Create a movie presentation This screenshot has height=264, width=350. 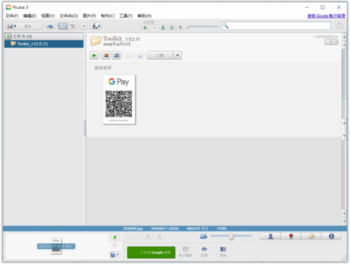(x=116, y=56)
